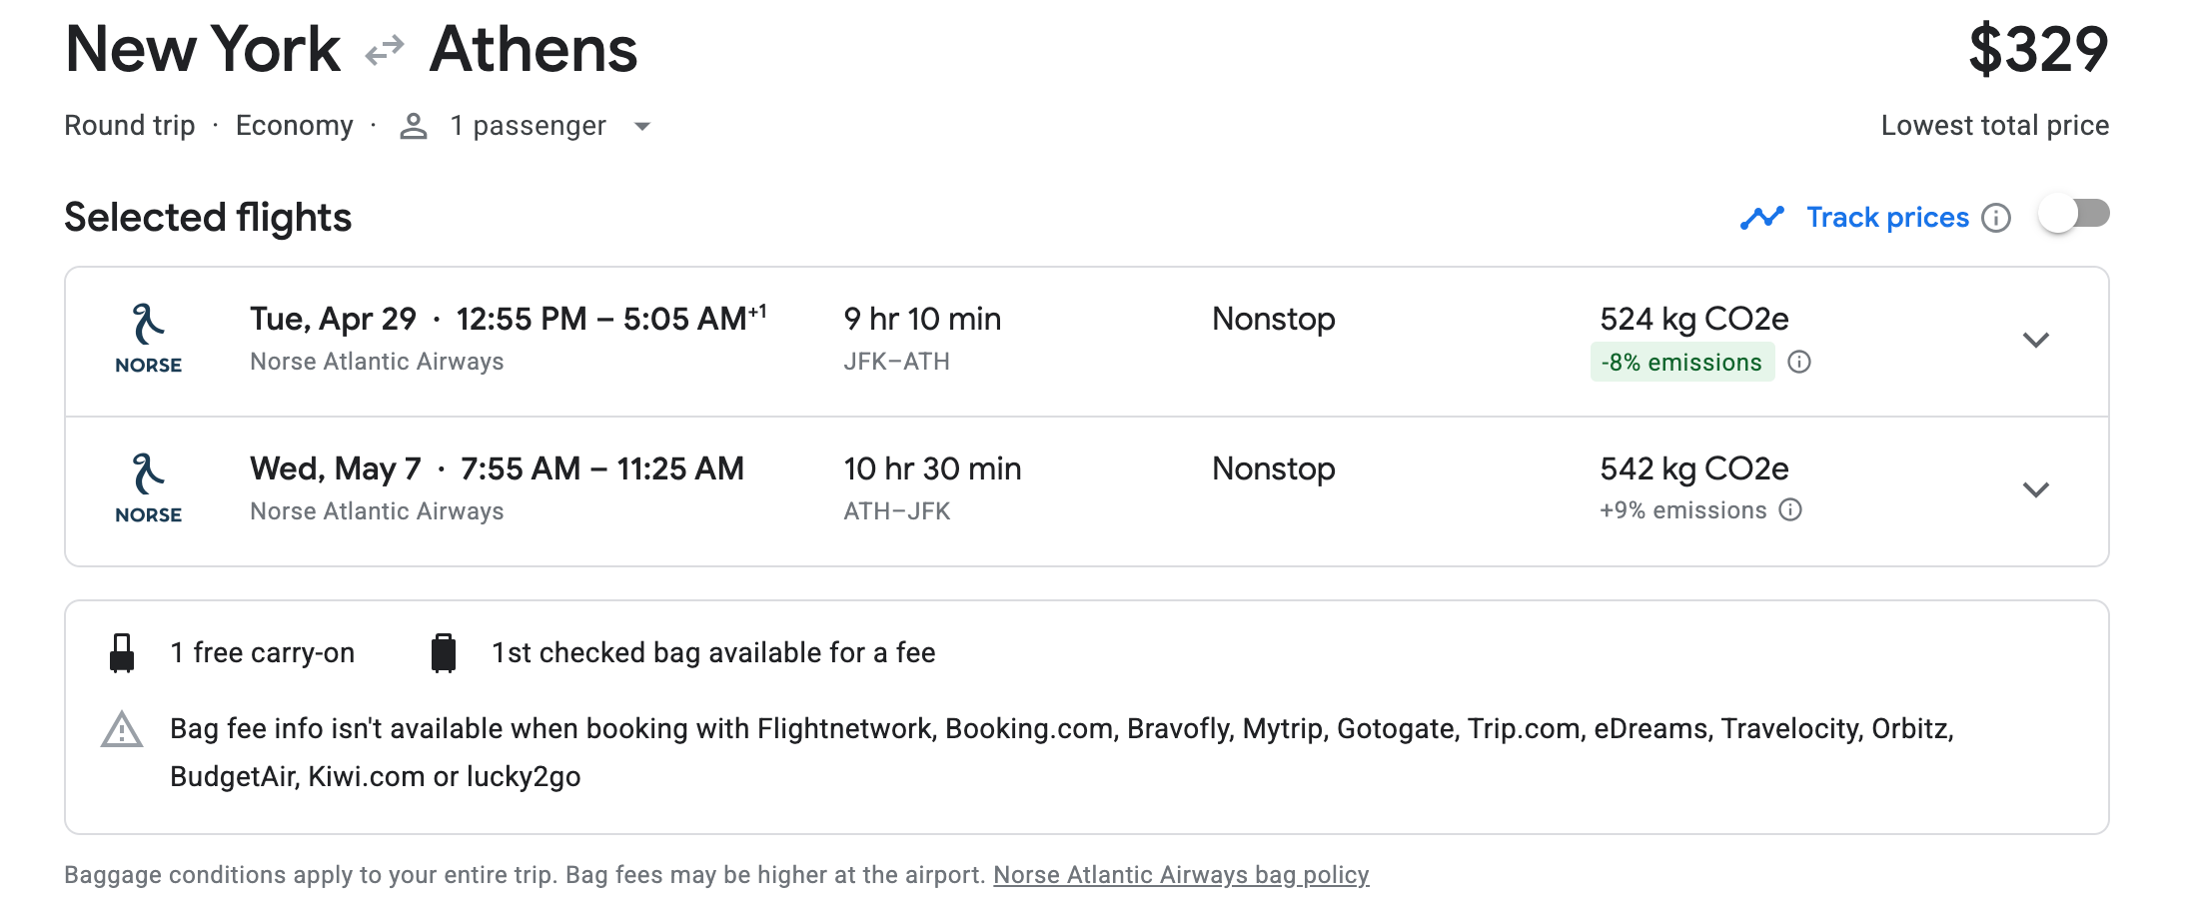Click the -8% emissions green badge

(x=1681, y=362)
